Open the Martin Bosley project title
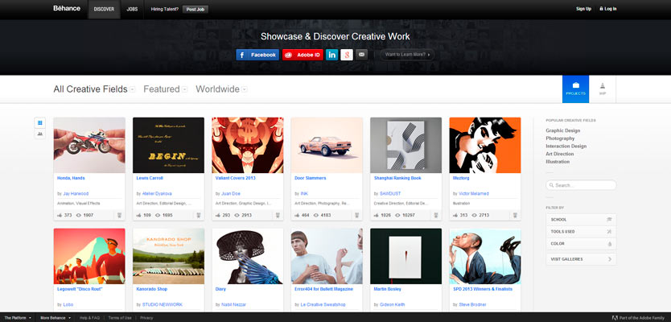 (x=388, y=289)
